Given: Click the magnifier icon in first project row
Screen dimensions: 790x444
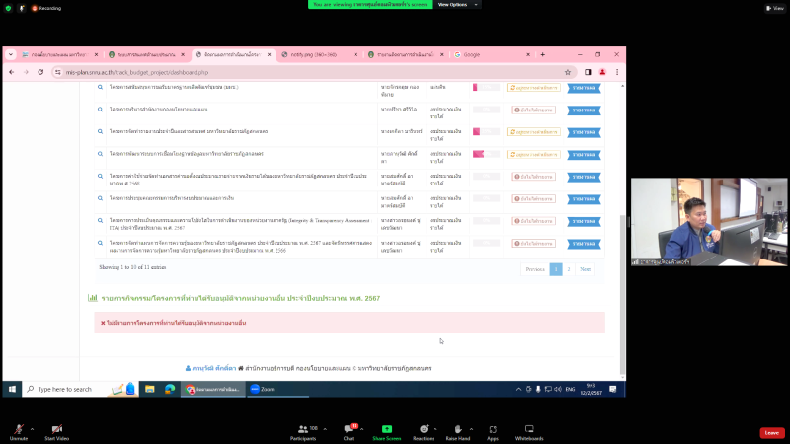Looking at the screenshot, I should pos(100,88).
